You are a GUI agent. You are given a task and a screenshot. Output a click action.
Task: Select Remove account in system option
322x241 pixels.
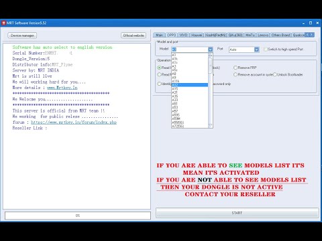[235, 74]
